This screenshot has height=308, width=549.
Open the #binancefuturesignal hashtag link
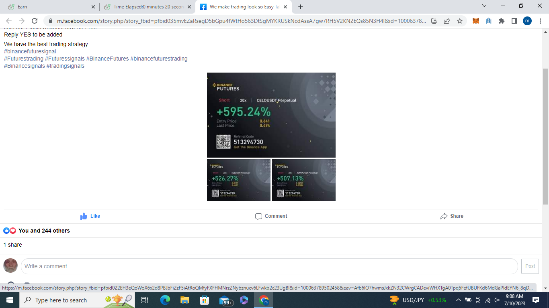click(x=30, y=51)
